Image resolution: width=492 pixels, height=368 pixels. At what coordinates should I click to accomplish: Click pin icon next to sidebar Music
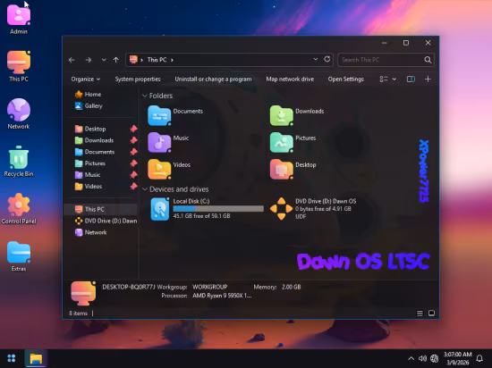pos(133,175)
